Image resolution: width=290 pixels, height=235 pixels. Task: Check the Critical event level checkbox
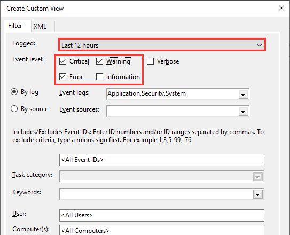tap(62, 61)
